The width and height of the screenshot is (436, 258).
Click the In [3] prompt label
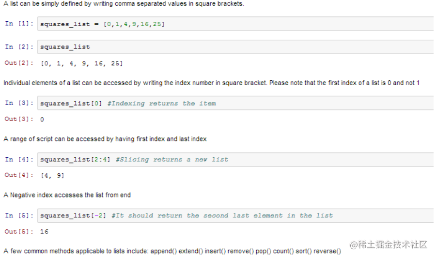tap(19, 103)
